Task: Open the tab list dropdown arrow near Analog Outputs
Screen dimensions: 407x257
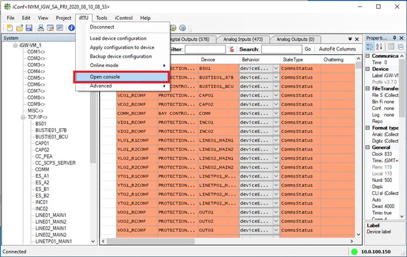Action: [x=350, y=39]
